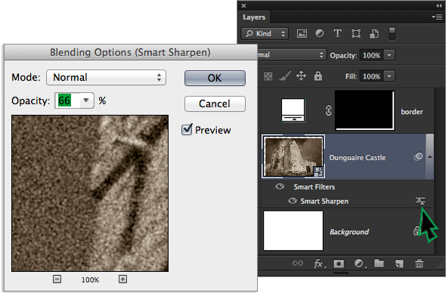Viewport: 446px width, 293px height.
Task: Click the sharpen preview image area
Action: (x=90, y=193)
